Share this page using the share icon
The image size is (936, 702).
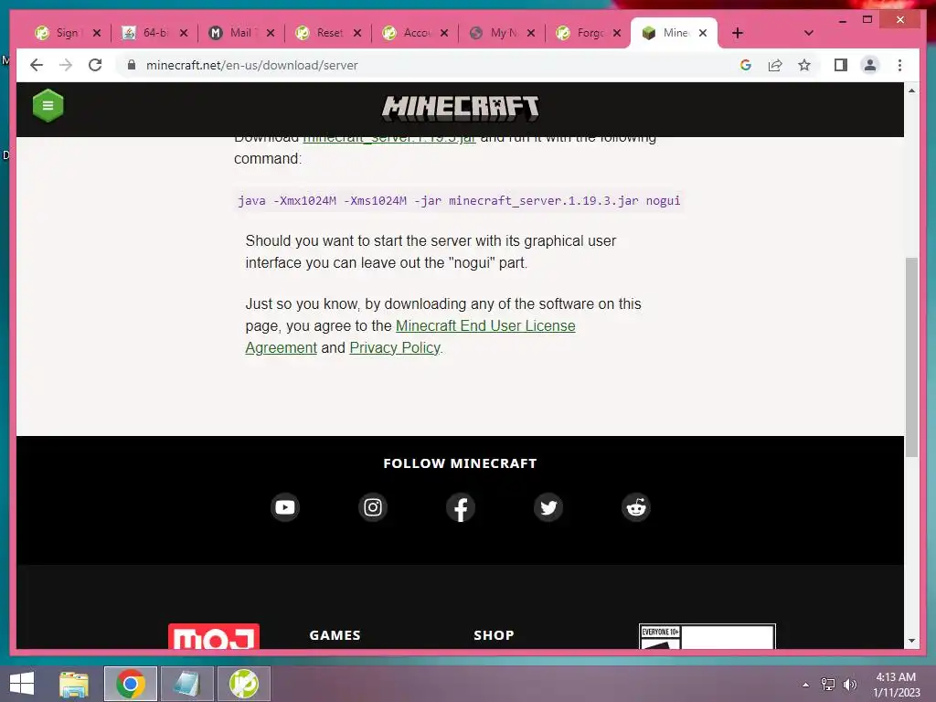click(x=775, y=65)
